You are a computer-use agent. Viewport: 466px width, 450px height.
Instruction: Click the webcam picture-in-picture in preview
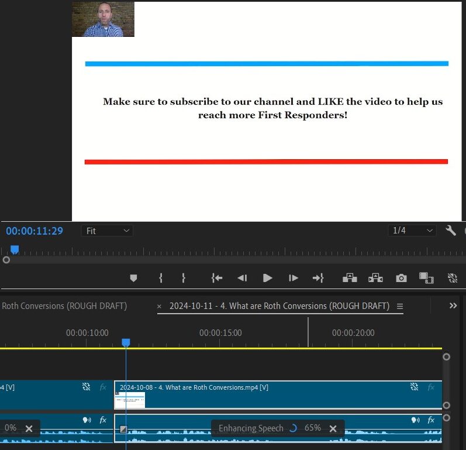(103, 19)
